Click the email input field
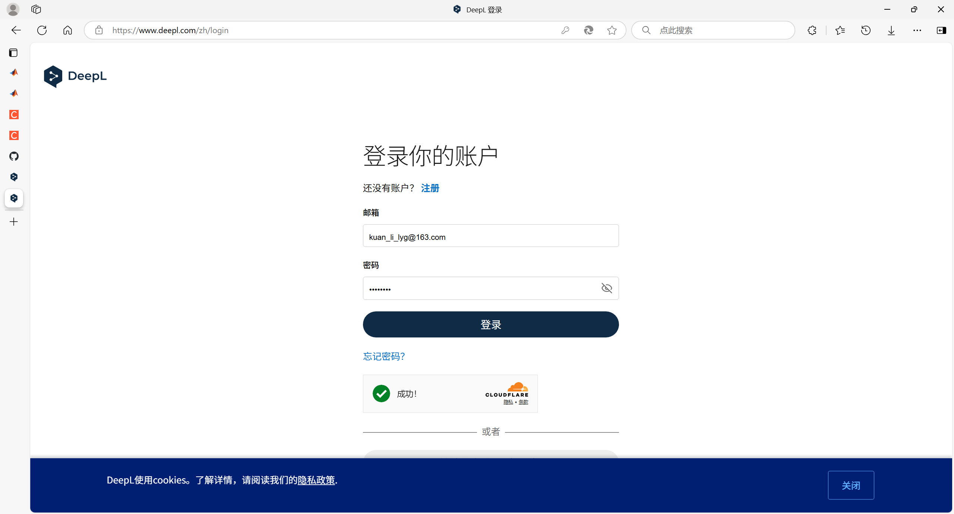 pyautogui.click(x=490, y=236)
